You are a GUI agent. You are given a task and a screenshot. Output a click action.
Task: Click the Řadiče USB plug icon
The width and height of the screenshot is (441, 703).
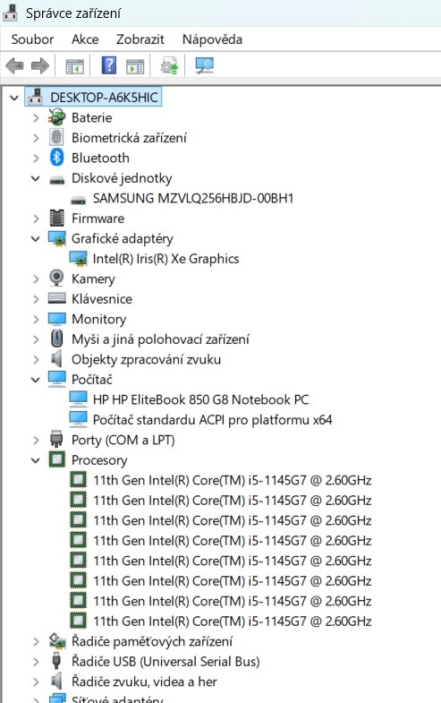tap(56, 661)
